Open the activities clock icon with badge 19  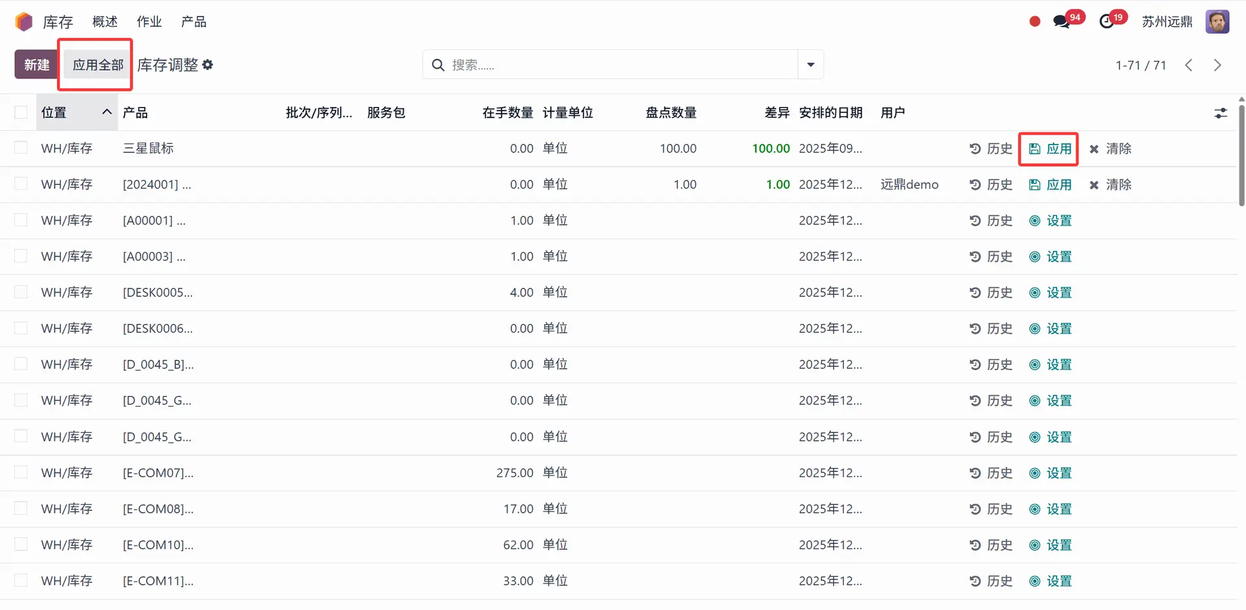(x=1106, y=21)
